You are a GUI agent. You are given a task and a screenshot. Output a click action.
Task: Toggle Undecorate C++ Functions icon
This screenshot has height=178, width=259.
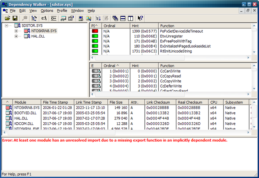53,18
